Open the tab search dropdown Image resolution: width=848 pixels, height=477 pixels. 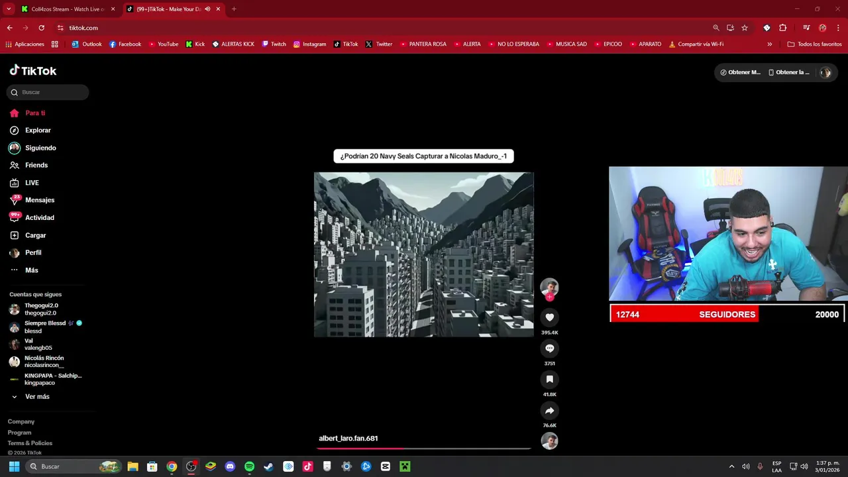click(9, 9)
